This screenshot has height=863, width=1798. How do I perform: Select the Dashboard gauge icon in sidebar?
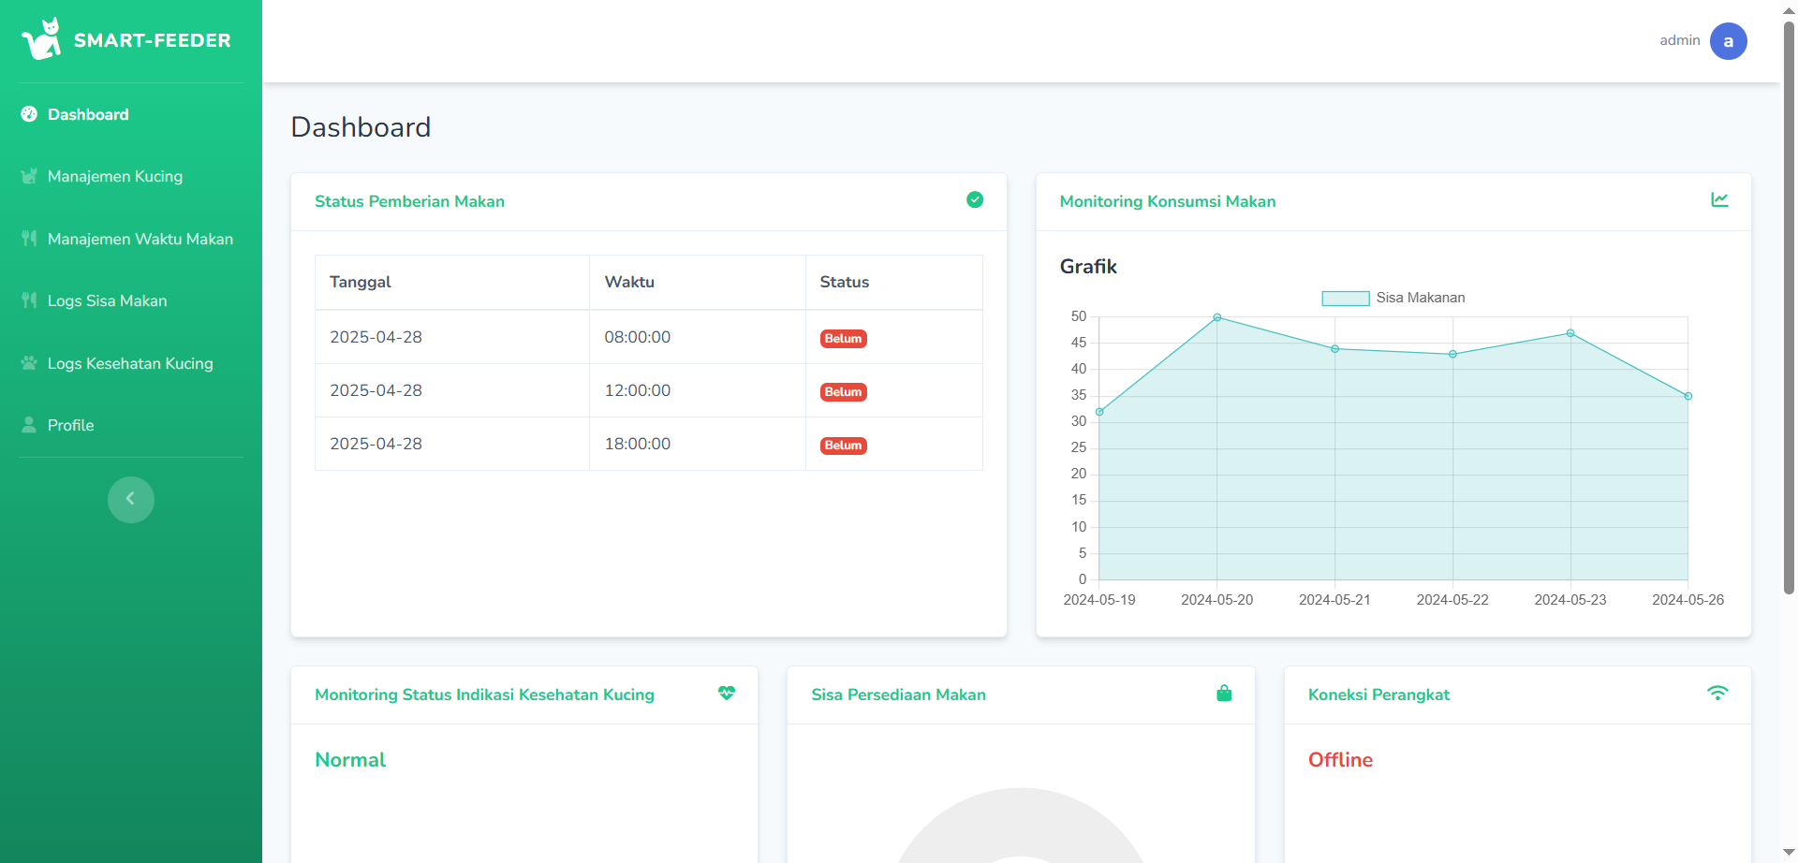28,114
